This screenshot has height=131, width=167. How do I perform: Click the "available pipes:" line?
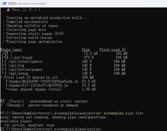(16, 121)
